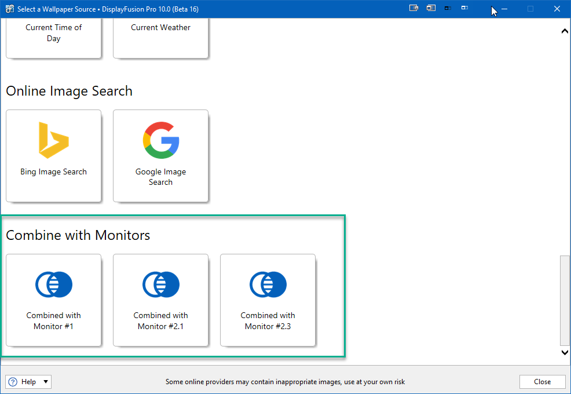Choose the Combined with Monitor #2.3 icon

coord(268,284)
